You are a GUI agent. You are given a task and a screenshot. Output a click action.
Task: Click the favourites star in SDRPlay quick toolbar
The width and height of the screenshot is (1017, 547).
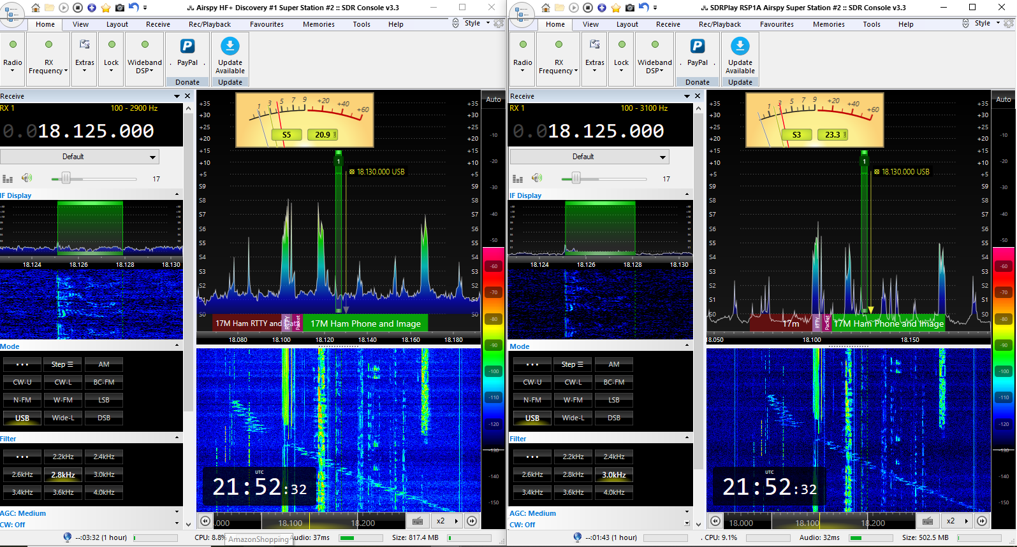[616, 8]
